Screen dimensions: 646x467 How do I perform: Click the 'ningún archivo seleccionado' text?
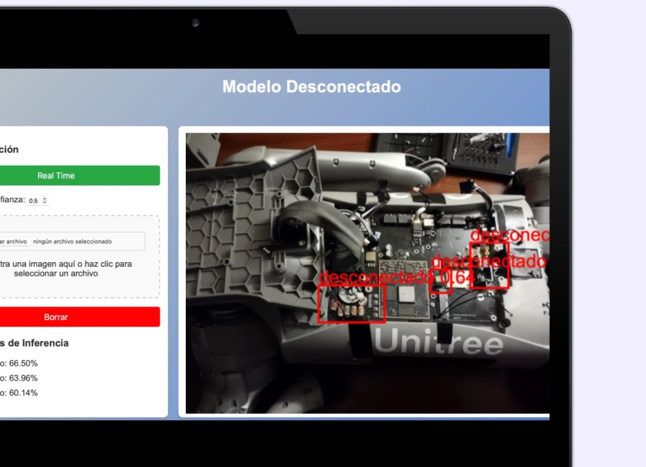point(73,242)
